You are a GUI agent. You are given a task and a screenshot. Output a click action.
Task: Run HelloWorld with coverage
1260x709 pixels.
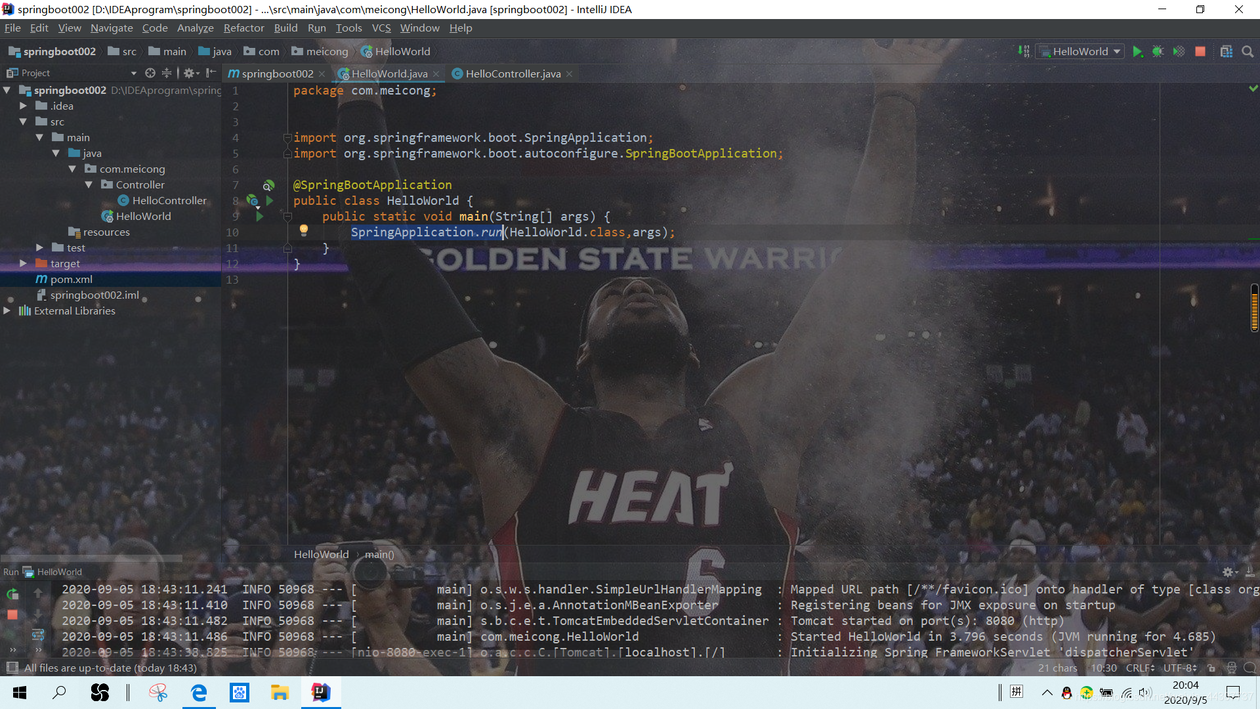coord(1179,51)
